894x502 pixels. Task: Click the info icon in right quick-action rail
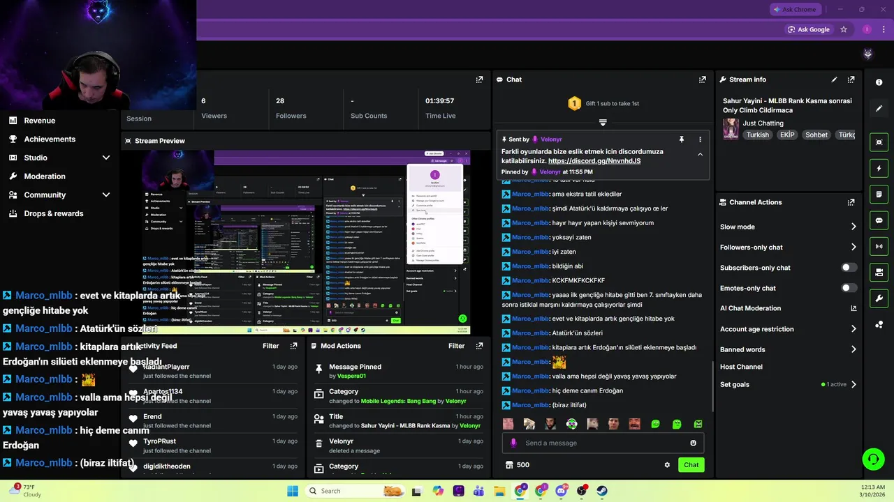(x=879, y=82)
